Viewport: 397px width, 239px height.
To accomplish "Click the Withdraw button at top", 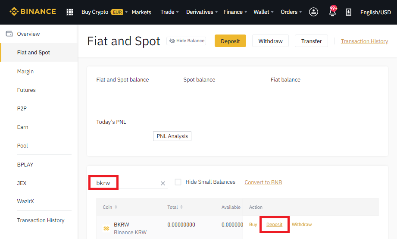I will (x=270, y=41).
